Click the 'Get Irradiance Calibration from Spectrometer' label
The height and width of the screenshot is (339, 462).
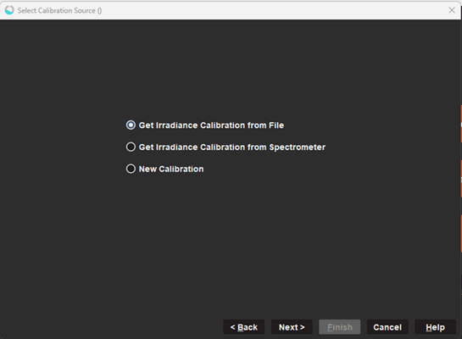point(232,147)
